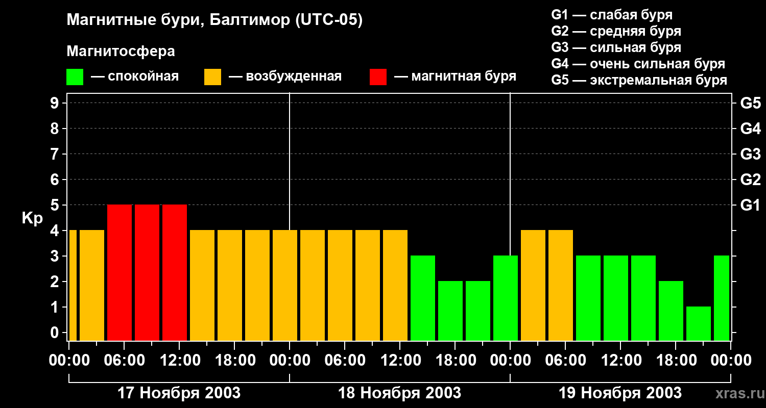
Task: Click the 'G3' label on the right axis
Action: tap(750, 154)
